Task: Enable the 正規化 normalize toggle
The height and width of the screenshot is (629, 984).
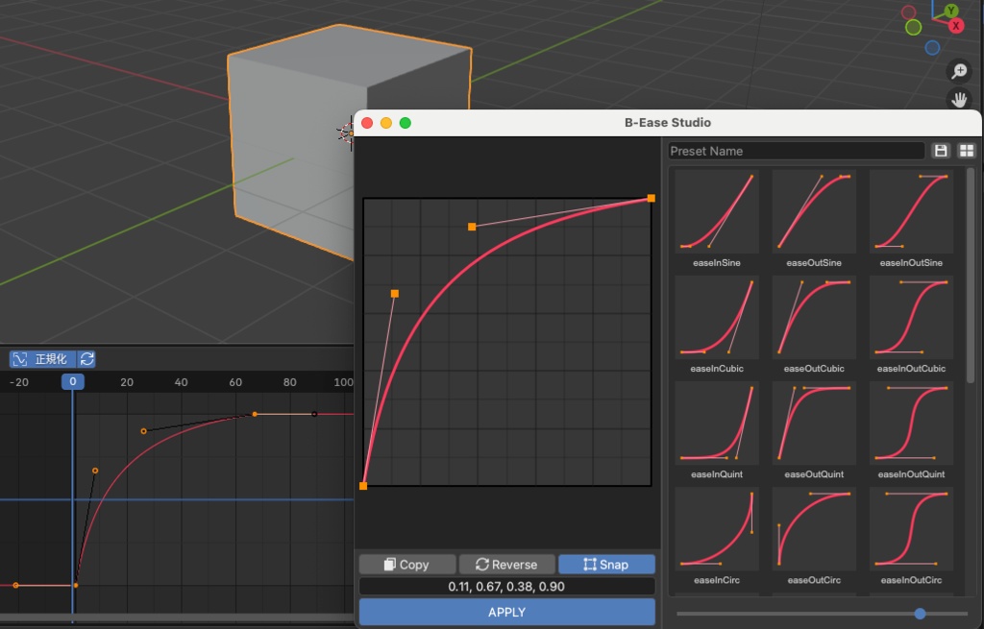Action: point(45,358)
